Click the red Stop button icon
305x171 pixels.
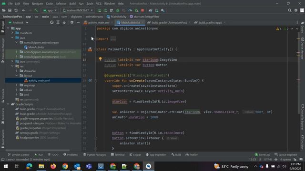pos(142,10)
